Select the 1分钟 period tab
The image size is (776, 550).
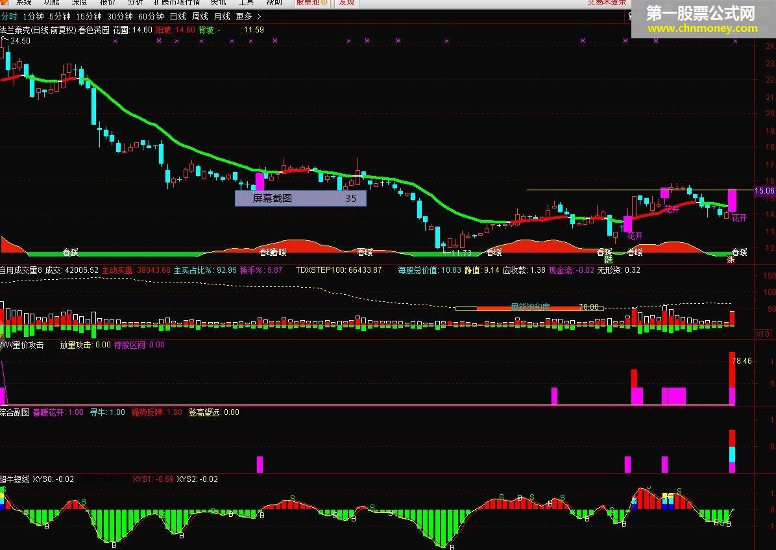33,16
